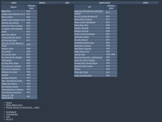Go to the Unreleased list
Image resolution: width=162 pixels, height=122 pixels.
tap(11, 112)
